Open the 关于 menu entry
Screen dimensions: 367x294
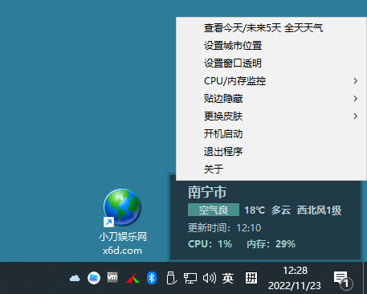[271, 169]
